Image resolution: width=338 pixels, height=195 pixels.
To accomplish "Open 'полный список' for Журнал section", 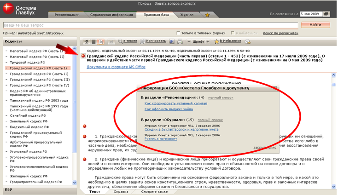I will pyautogui.click(x=210, y=120).
